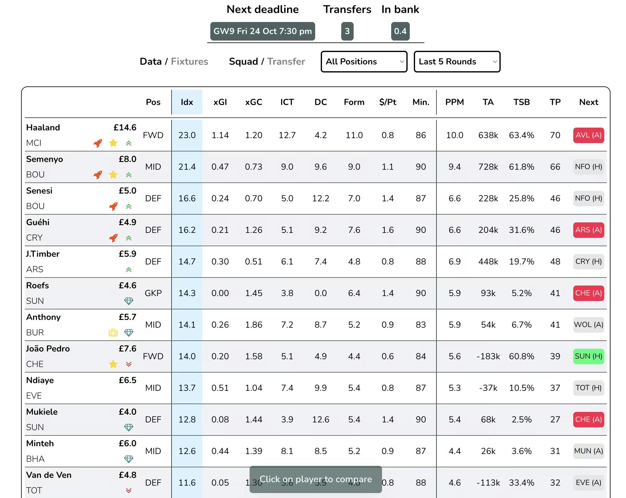Expand the Last 5 Rounds dropdown
This screenshot has width=626, height=498.
click(x=457, y=62)
